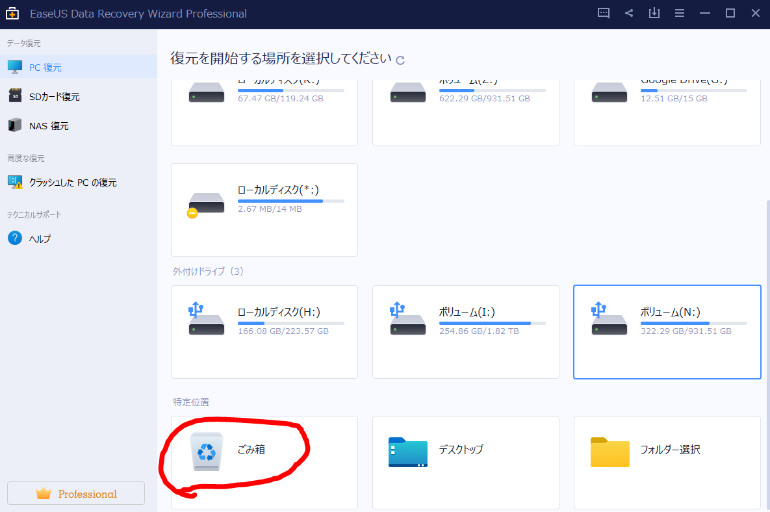Click the 12.51 GB/15 GB text
Image resolution: width=770 pixels, height=512 pixels.
[674, 99]
